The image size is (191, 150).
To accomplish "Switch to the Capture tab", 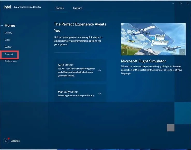I will pyautogui.click(x=77, y=8).
